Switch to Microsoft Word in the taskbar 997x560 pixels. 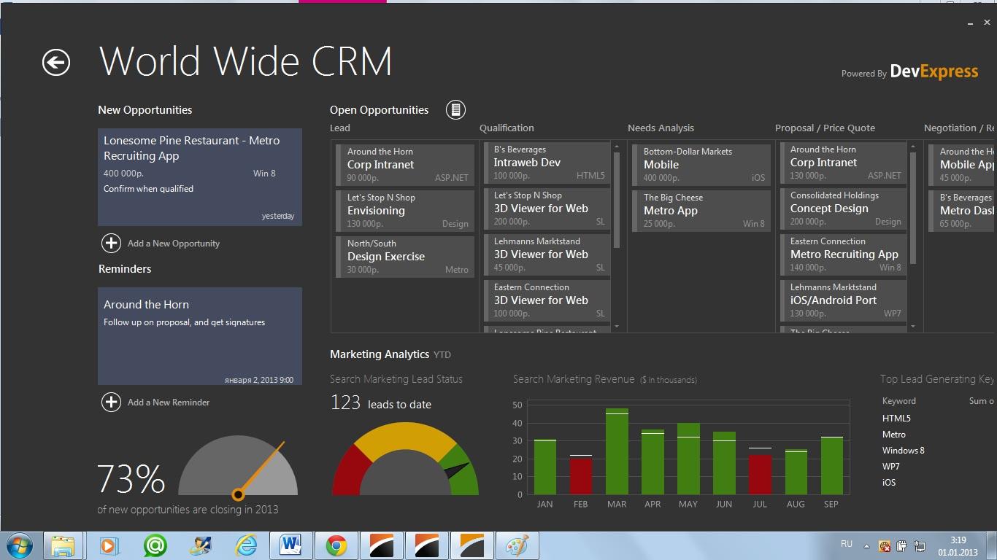point(290,545)
